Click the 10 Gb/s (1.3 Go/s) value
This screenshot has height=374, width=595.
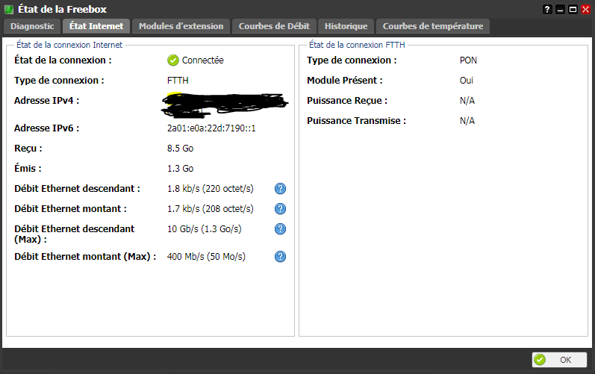tap(204, 228)
